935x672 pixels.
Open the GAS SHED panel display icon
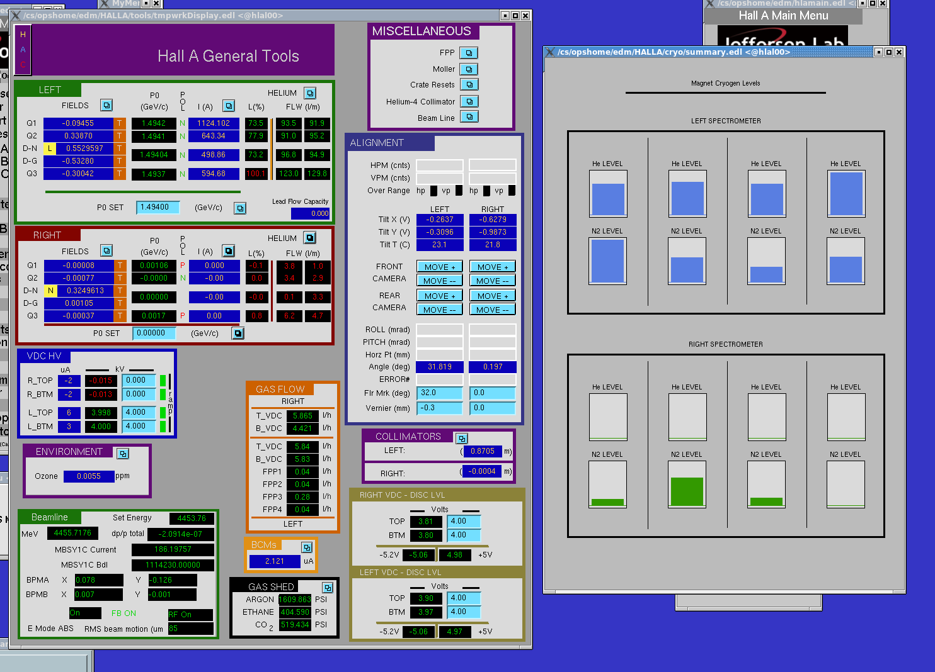click(x=328, y=587)
